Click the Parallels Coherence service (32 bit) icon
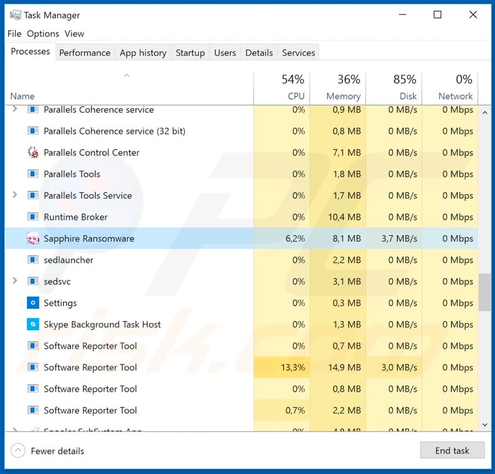 [33, 131]
